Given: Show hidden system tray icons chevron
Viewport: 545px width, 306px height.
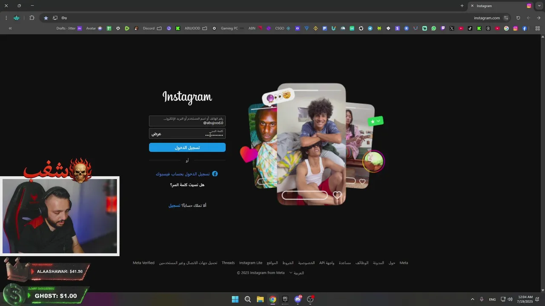Looking at the screenshot, I should coord(472,299).
